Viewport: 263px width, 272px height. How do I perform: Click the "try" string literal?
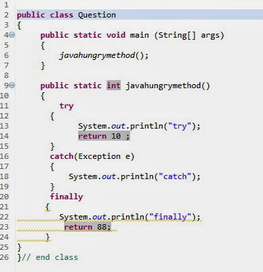(x=179, y=126)
